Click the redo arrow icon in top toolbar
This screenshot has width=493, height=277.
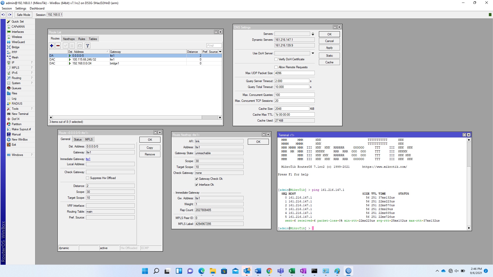coord(10,15)
